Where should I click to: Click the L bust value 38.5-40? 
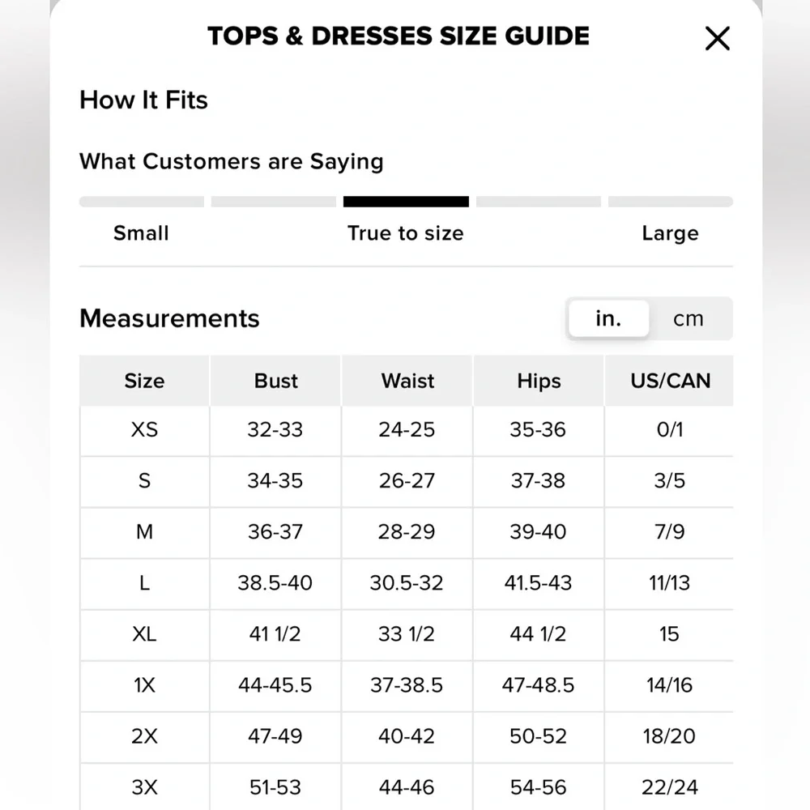275,583
